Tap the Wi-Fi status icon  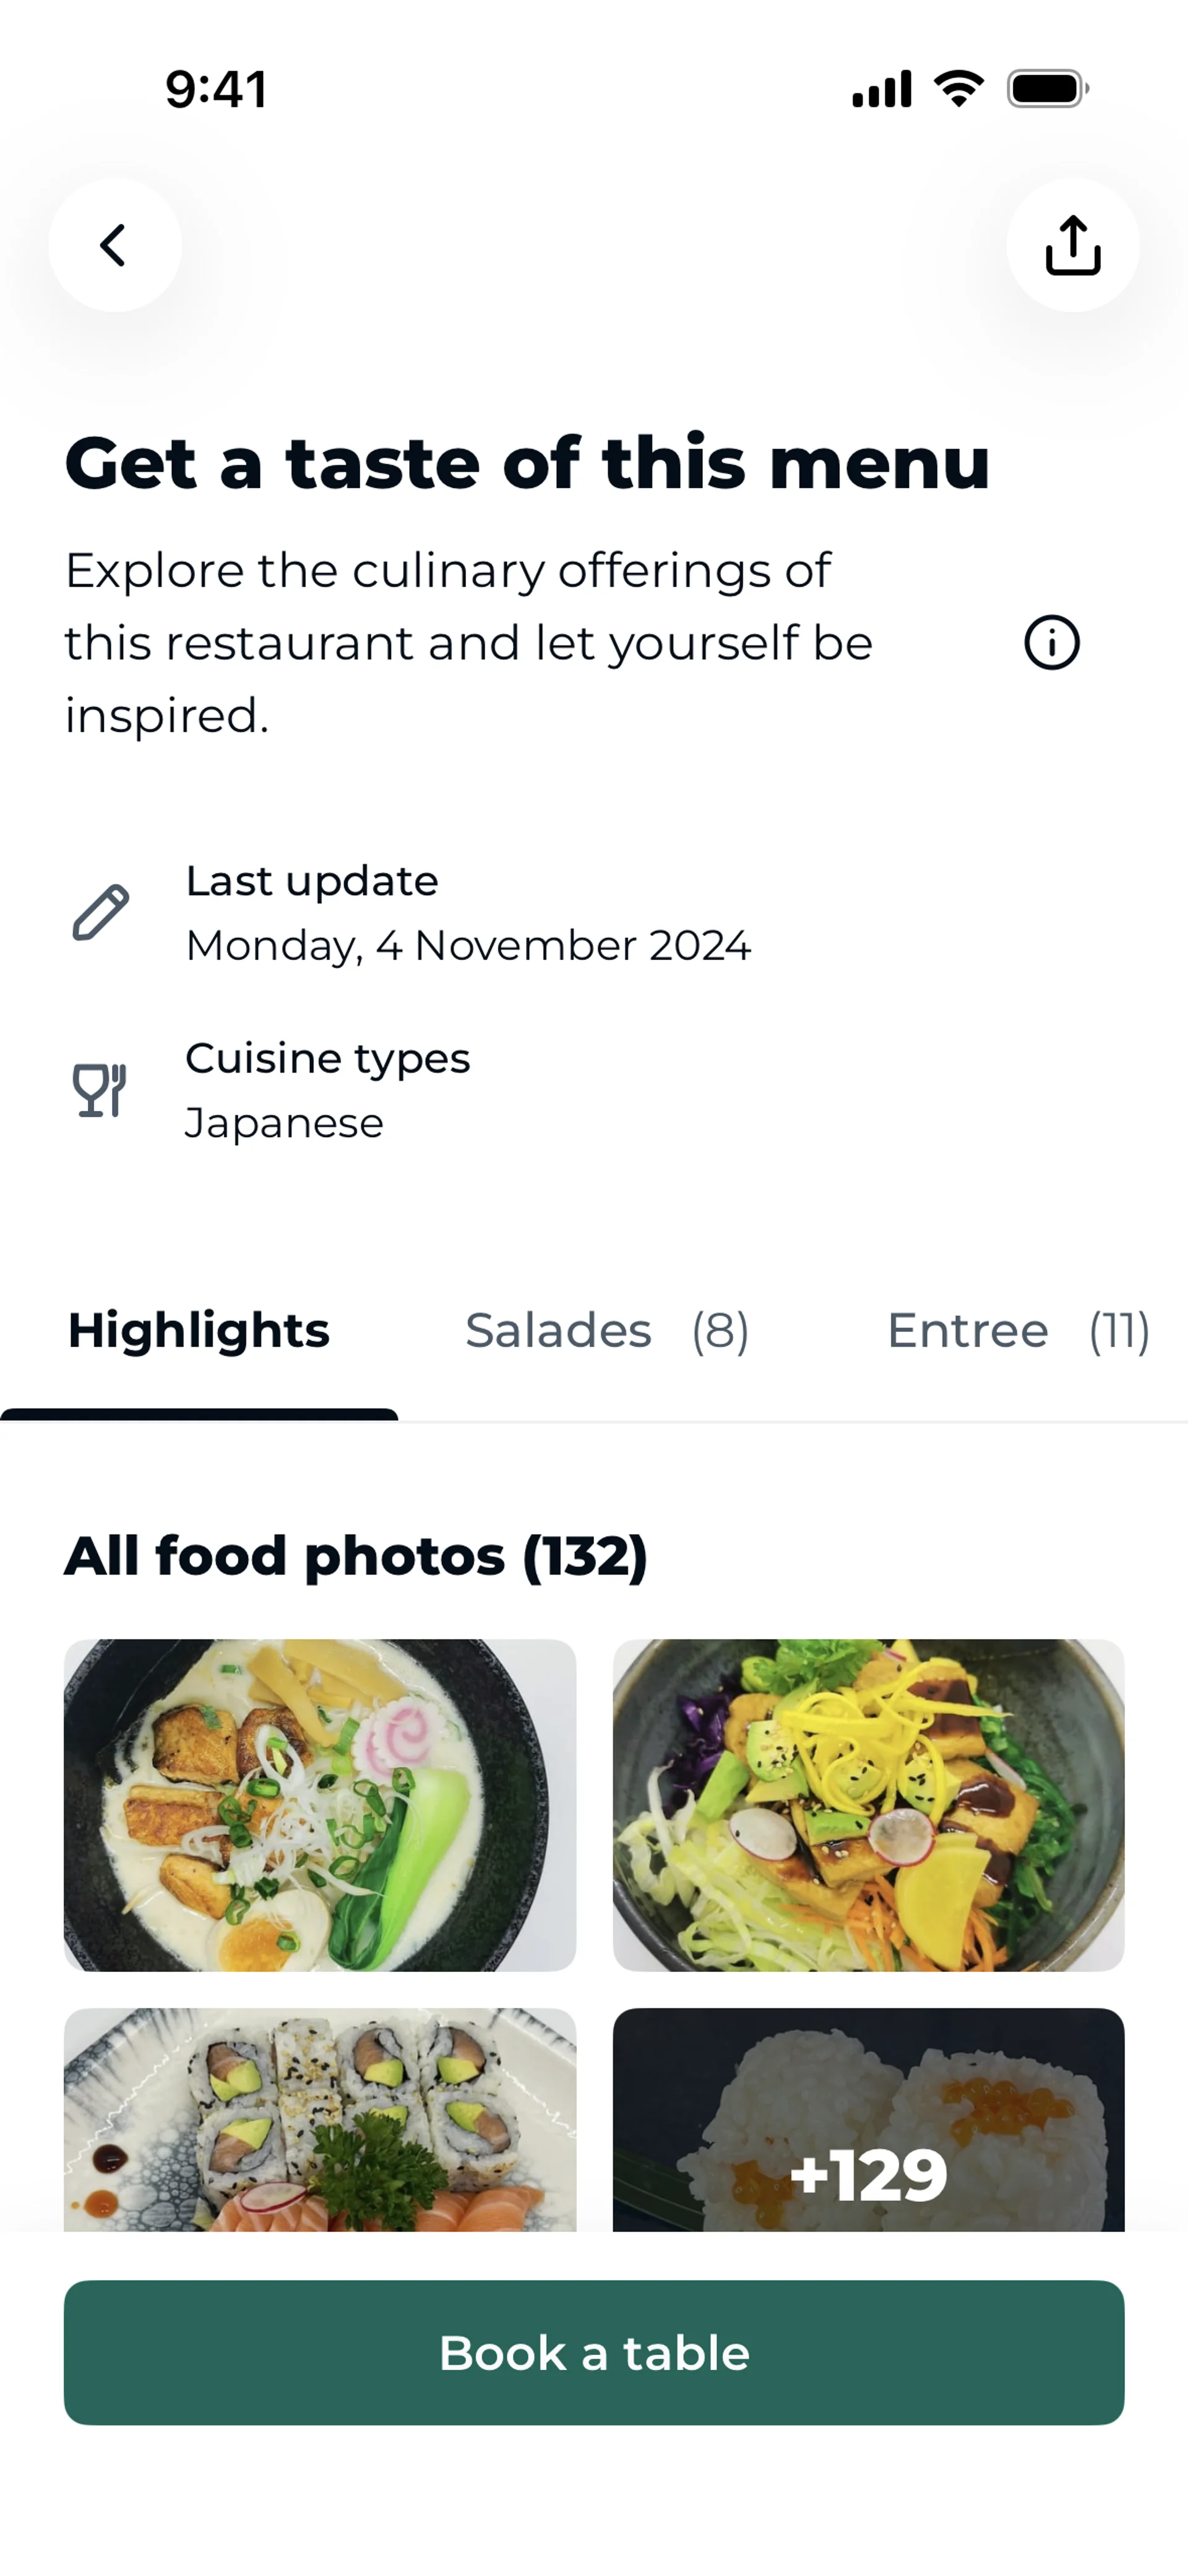[x=959, y=89]
